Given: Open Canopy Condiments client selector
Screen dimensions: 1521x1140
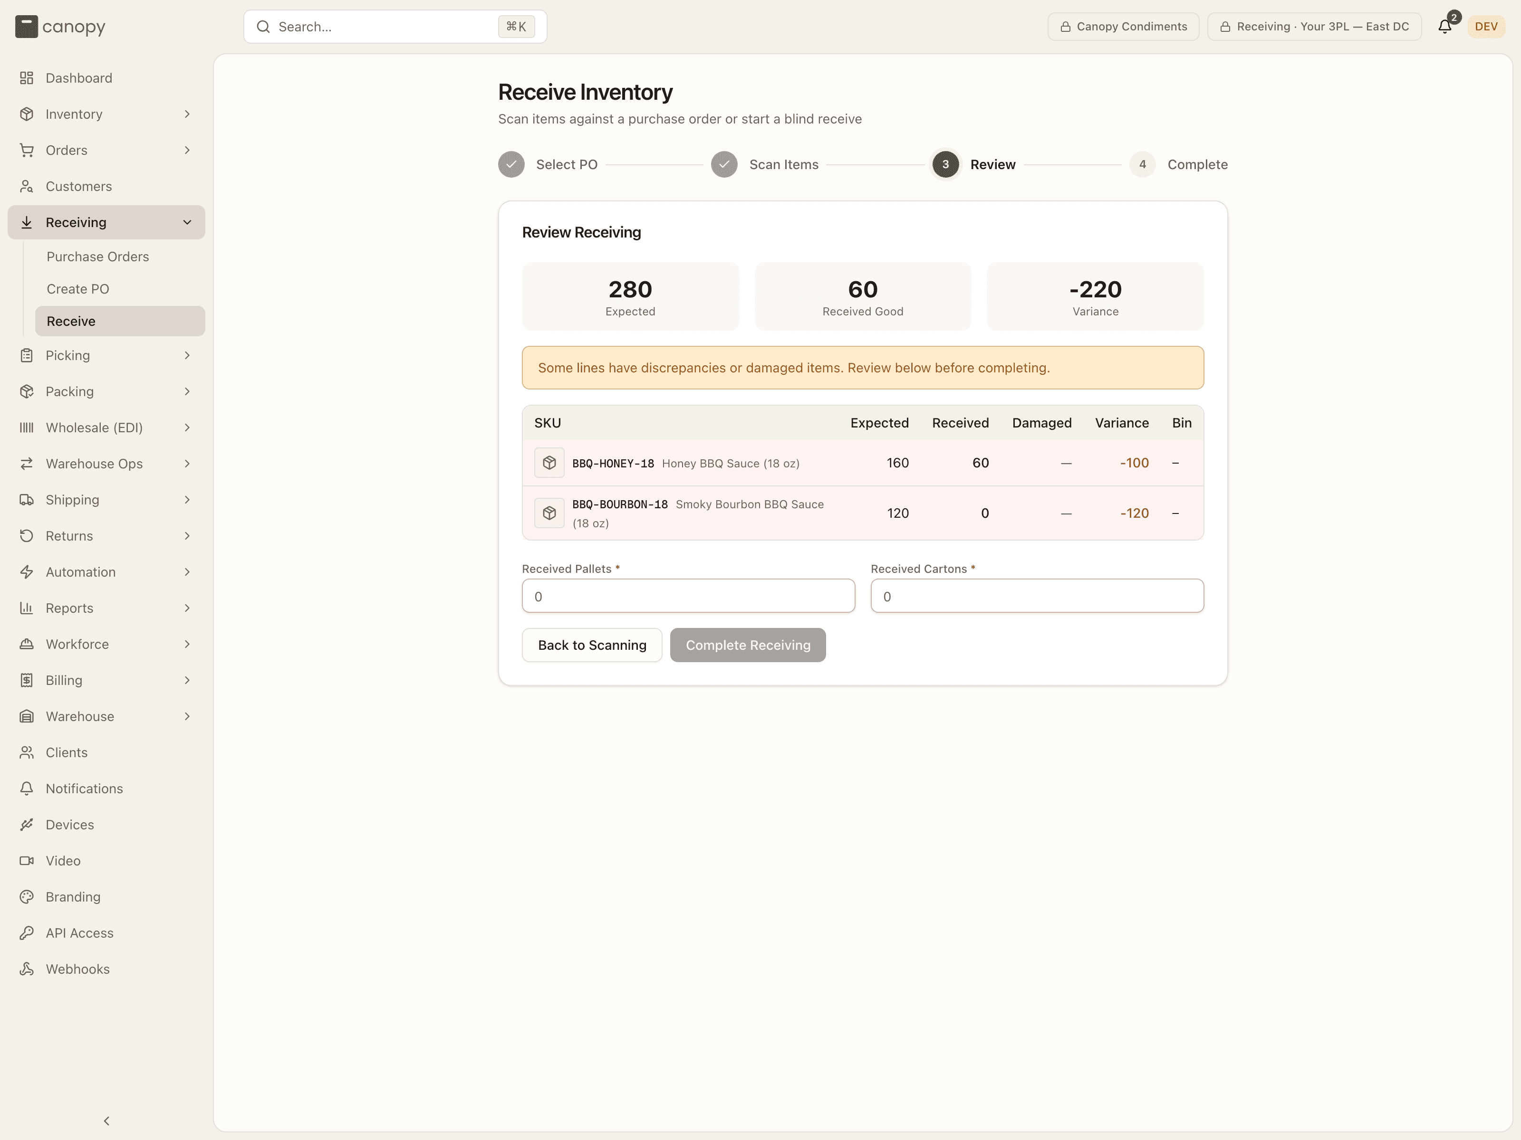Looking at the screenshot, I should coord(1124,26).
